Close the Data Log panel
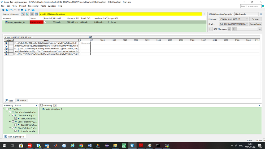 260,106
